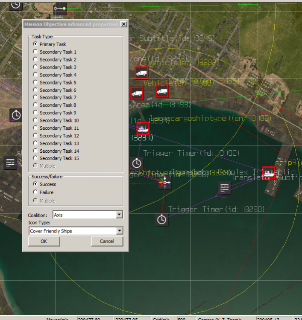Pick Secondary Task 15 radio option
This screenshot has height=320, width=302.
(35, 158)
